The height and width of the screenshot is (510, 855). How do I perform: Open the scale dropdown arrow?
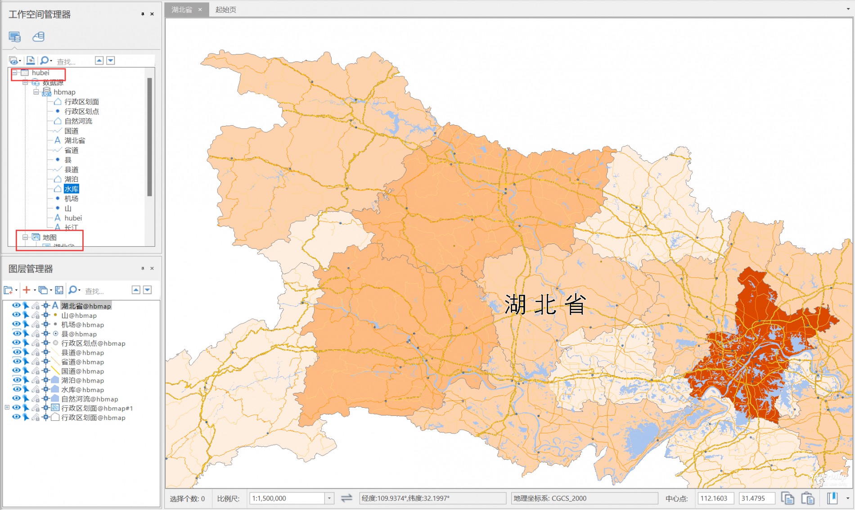click(x=329, y=498)
